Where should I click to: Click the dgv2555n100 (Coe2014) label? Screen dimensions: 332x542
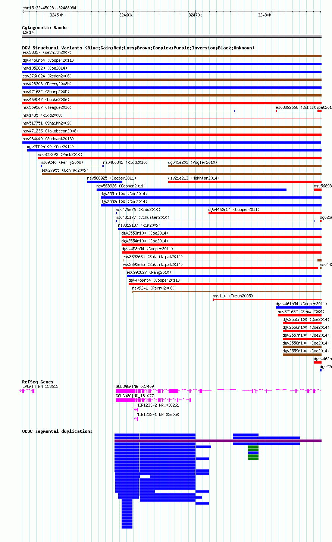(306, 319)
